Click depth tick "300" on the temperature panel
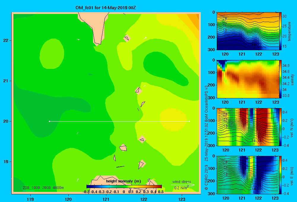The image size is (297, 202). 211,50
